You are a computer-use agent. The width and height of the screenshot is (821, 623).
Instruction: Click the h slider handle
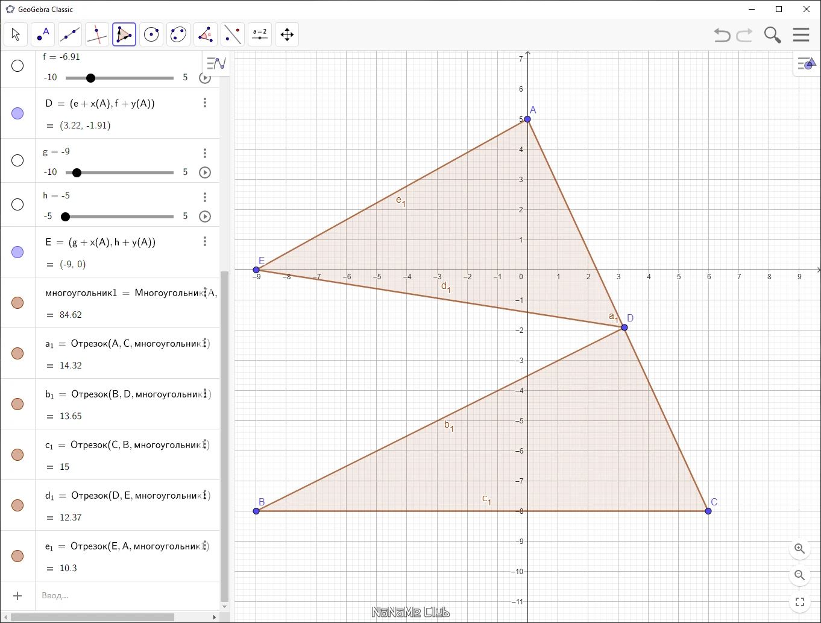65,217
